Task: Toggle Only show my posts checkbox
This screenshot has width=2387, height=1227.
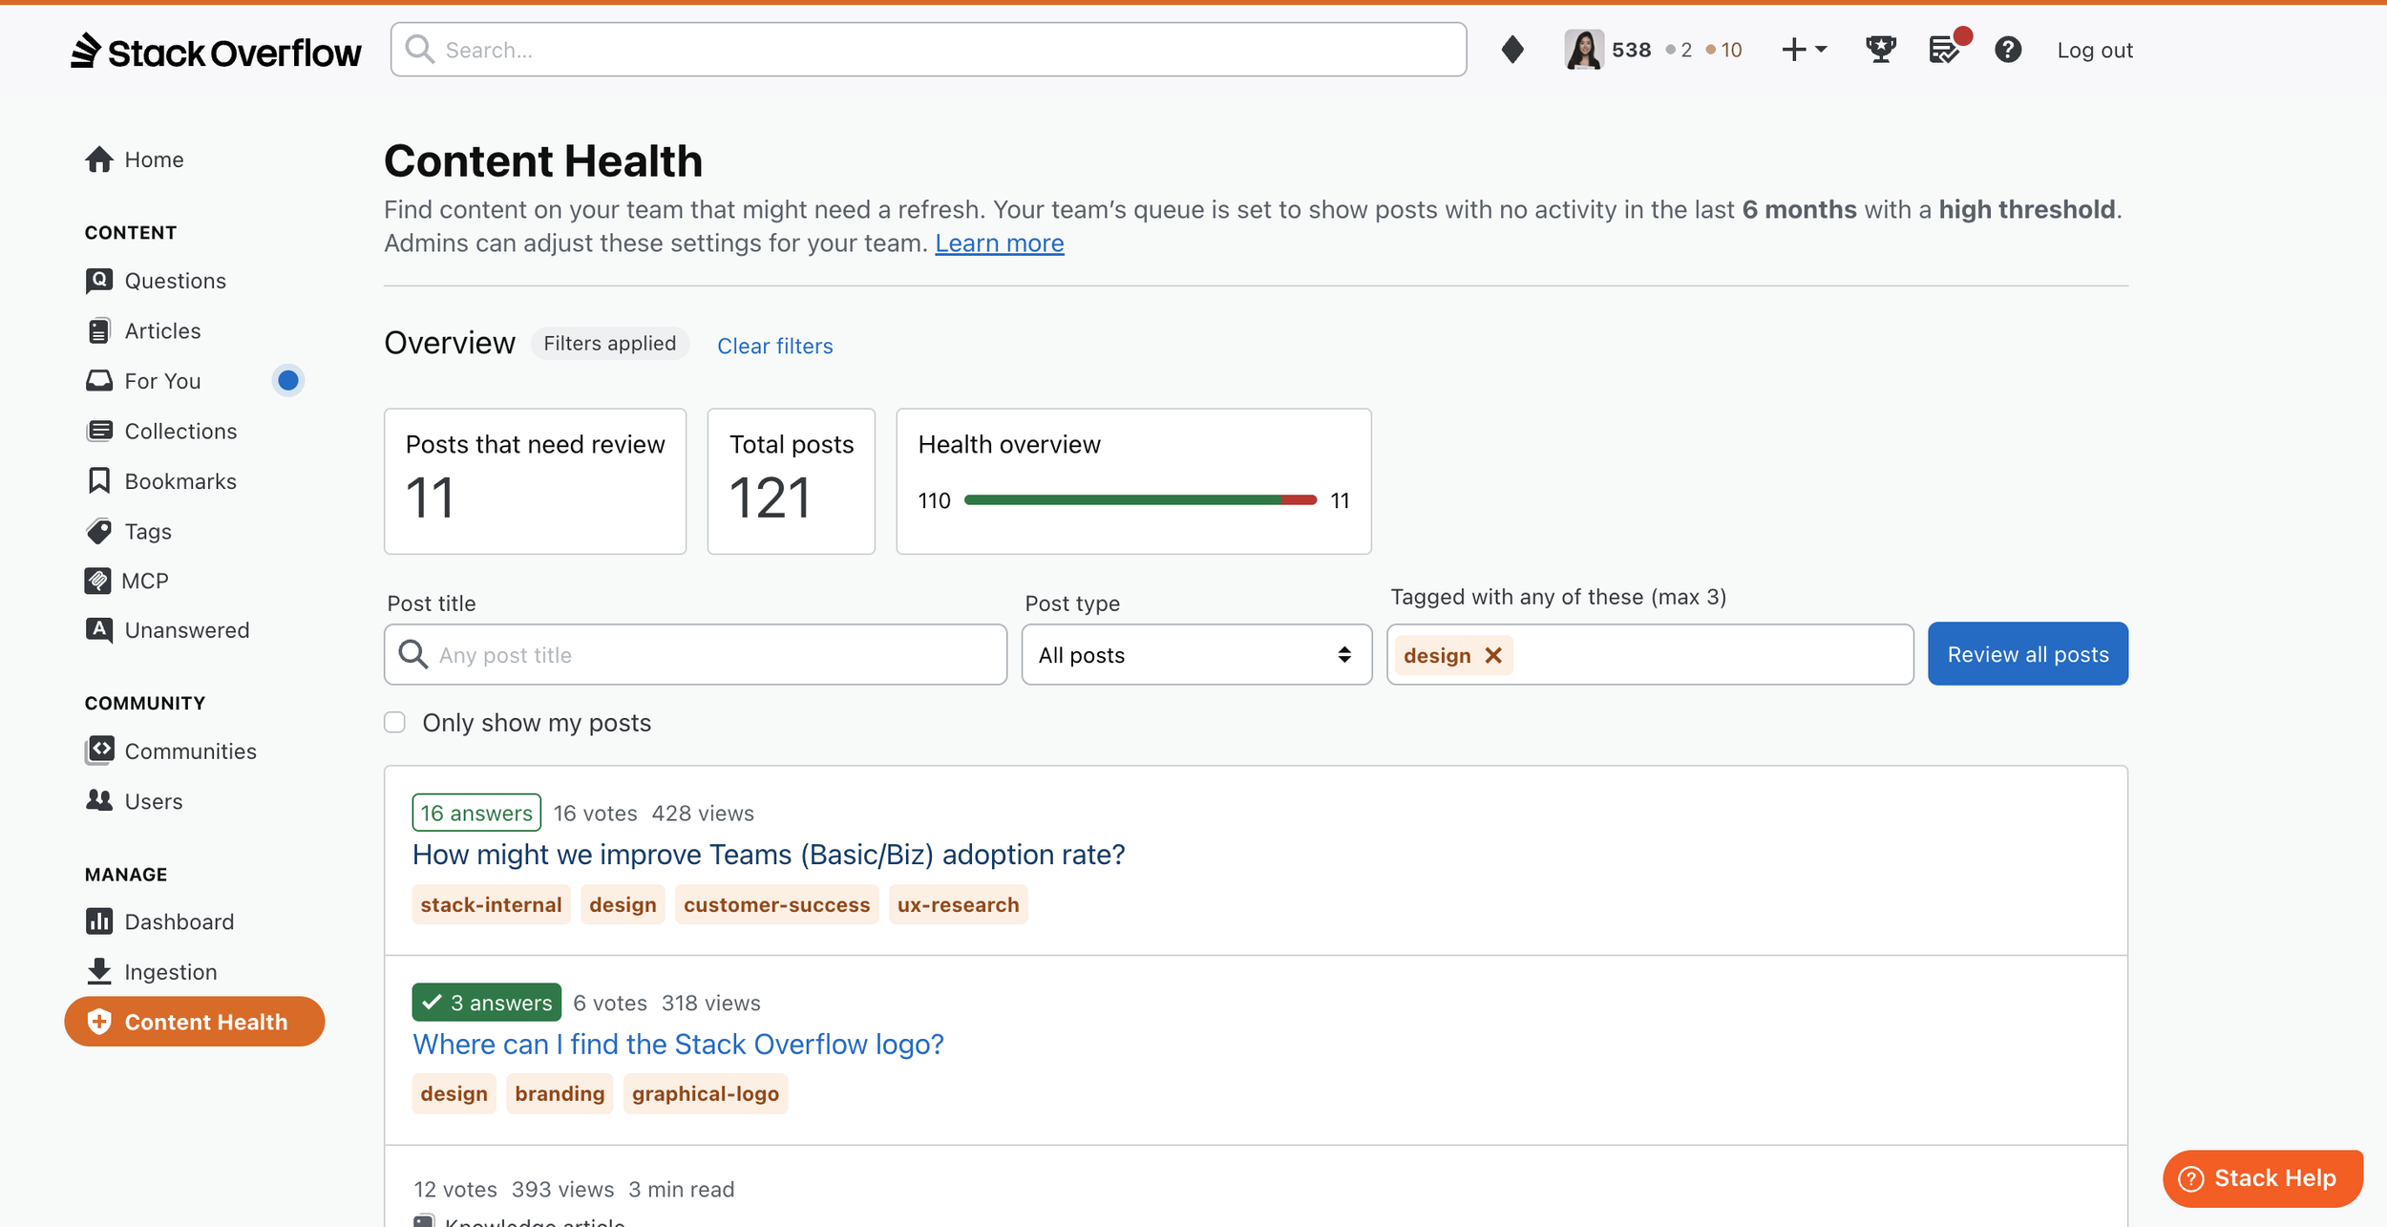Action: click(x=395, y=723)
